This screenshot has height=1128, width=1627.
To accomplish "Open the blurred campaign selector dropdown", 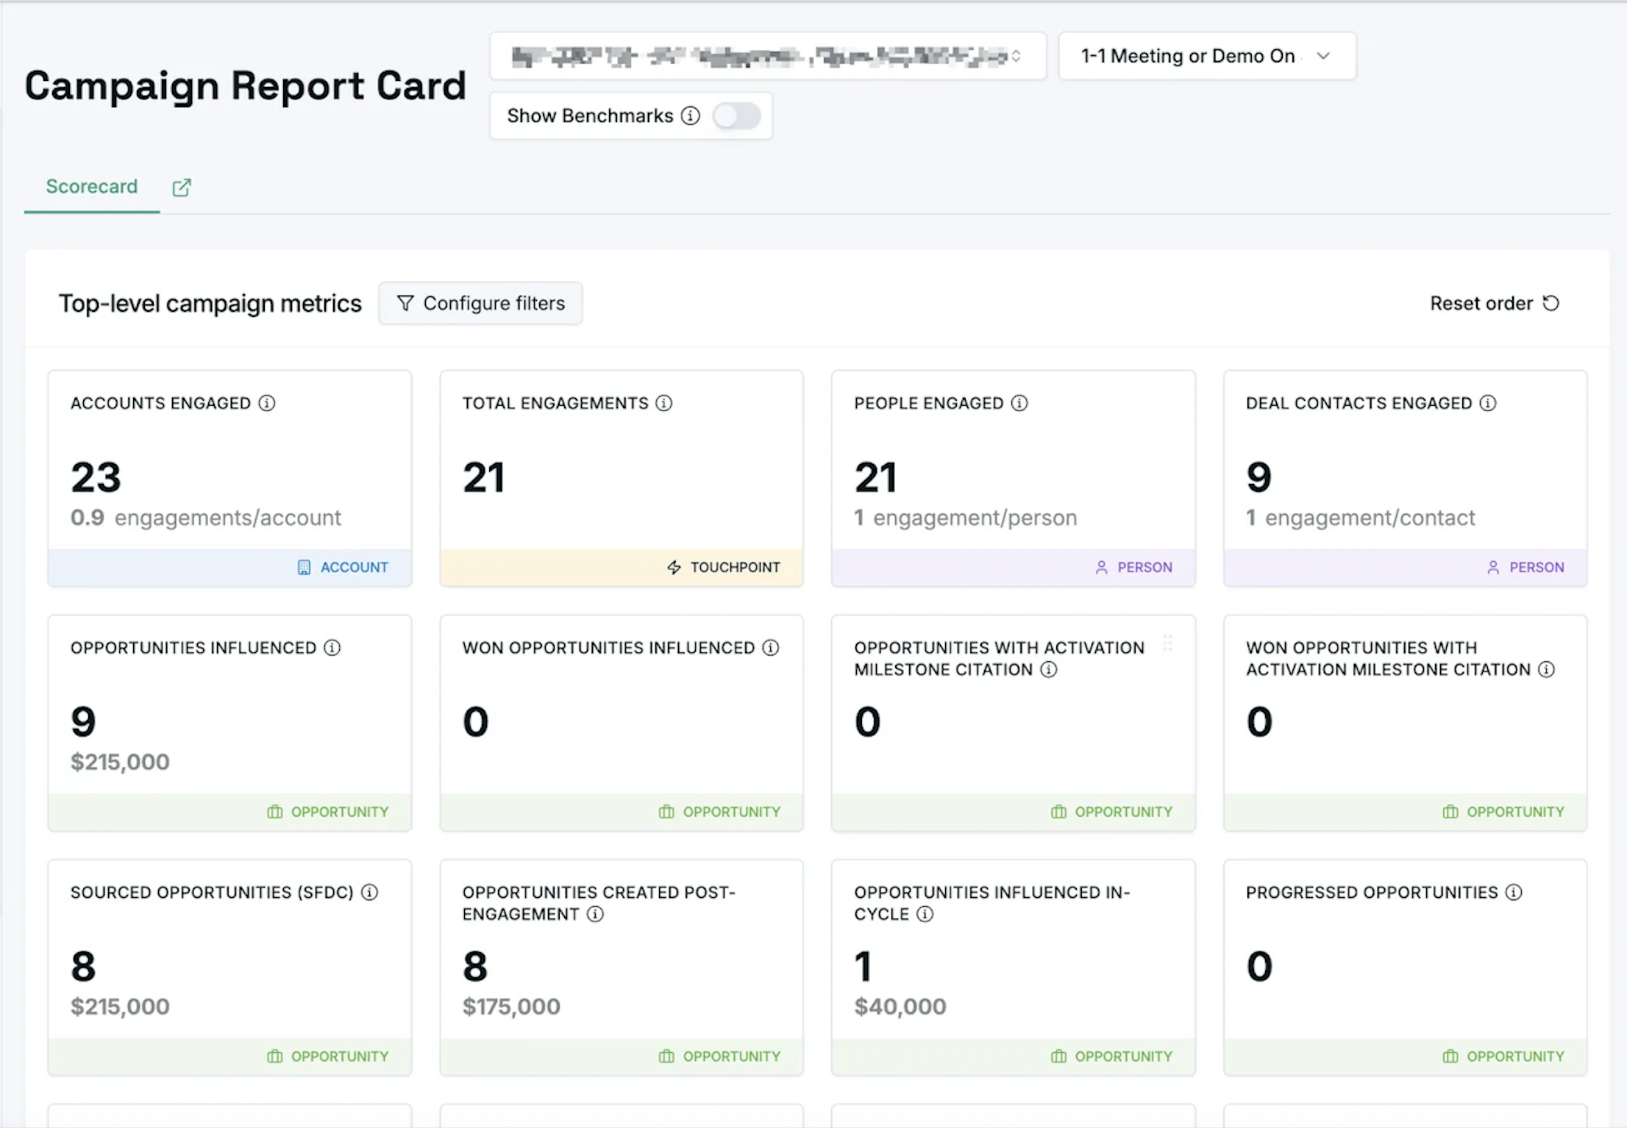I will coord(767,57).
